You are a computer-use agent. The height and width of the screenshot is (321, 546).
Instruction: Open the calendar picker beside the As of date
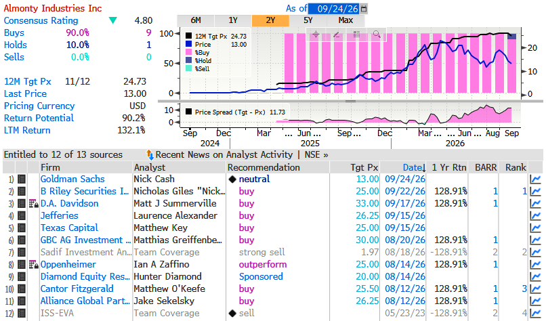point(364,9)
